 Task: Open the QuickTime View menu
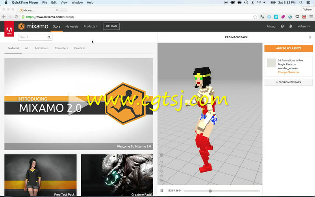pos(64,2)
